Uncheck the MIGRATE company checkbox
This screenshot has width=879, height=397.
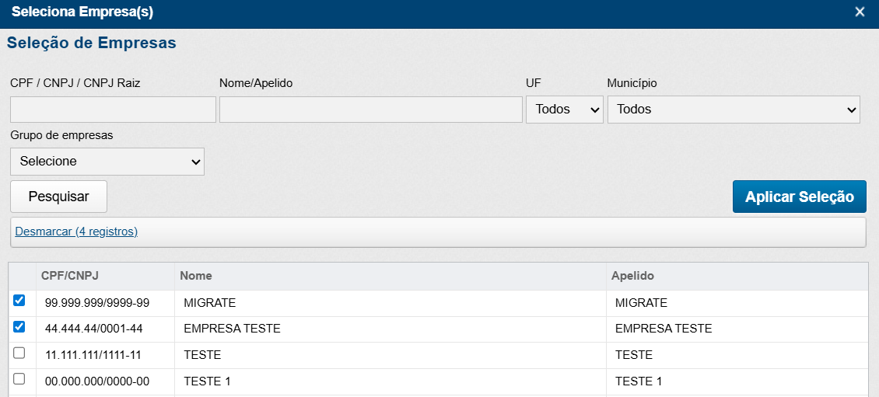(x=19, y=301)
